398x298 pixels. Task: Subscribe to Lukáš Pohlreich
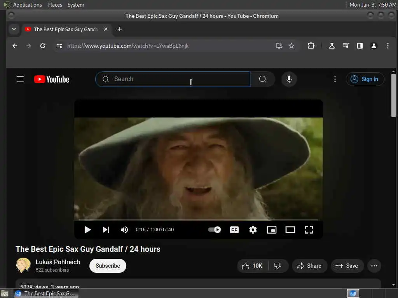click(108, 266)
